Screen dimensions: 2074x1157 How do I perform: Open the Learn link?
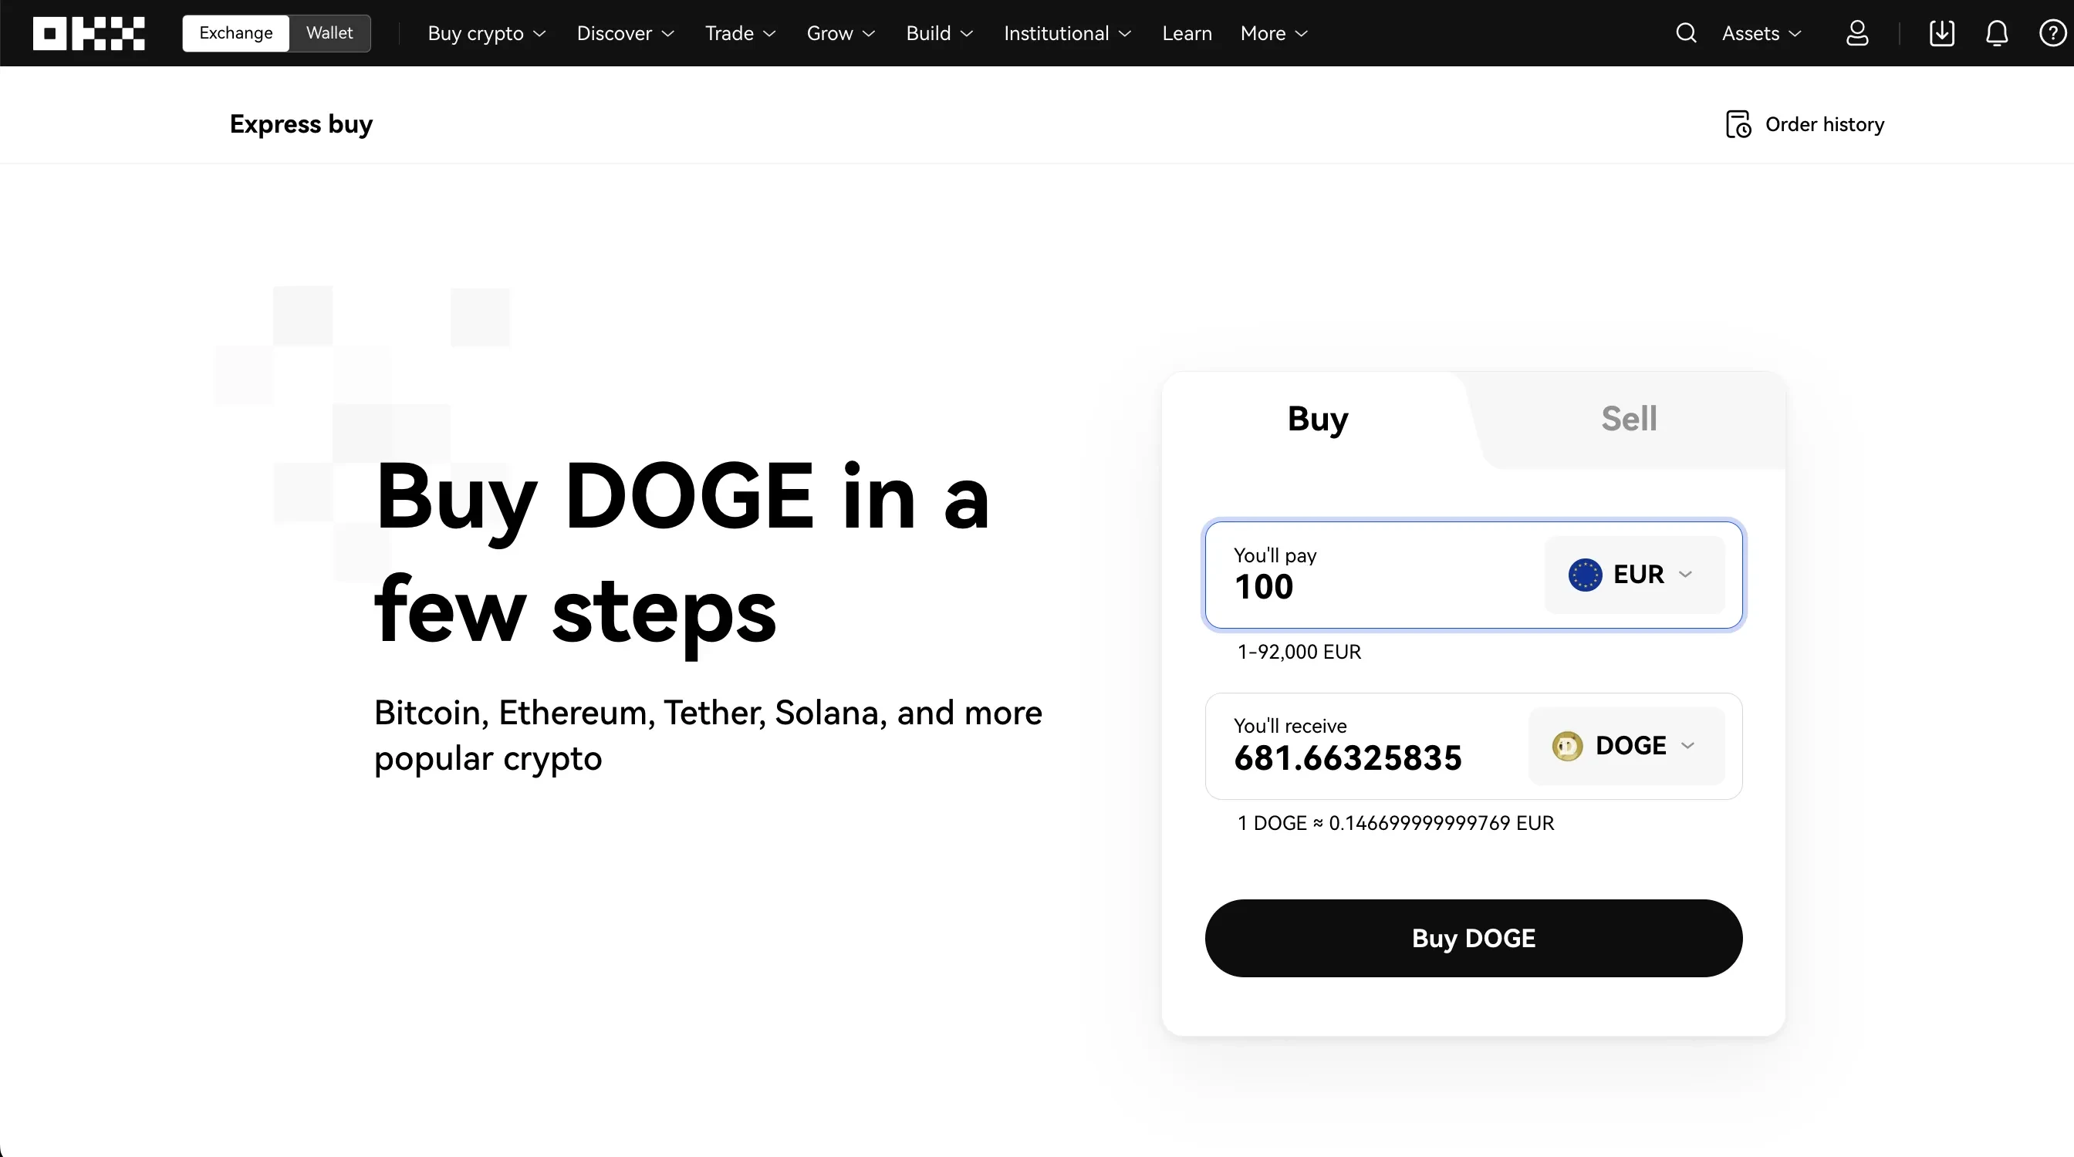tap(1186, 33)
